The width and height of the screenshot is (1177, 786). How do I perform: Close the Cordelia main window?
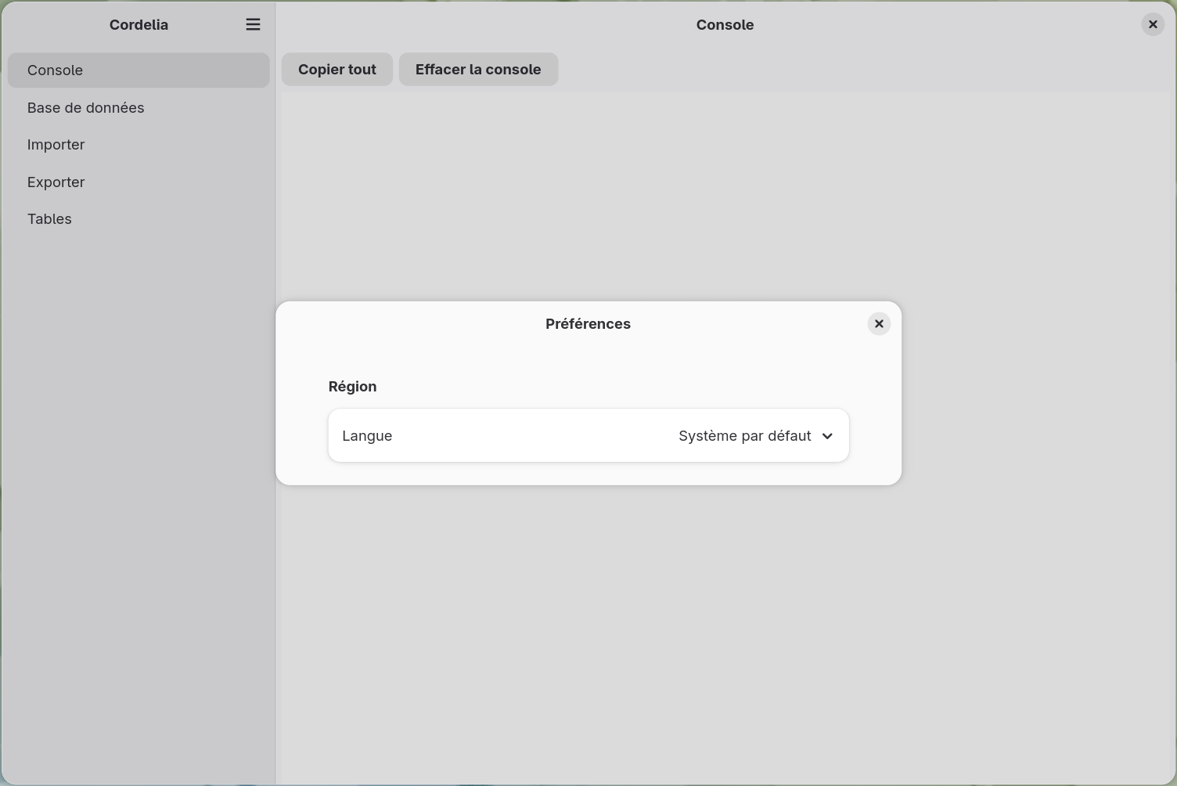click(1153, 24)
